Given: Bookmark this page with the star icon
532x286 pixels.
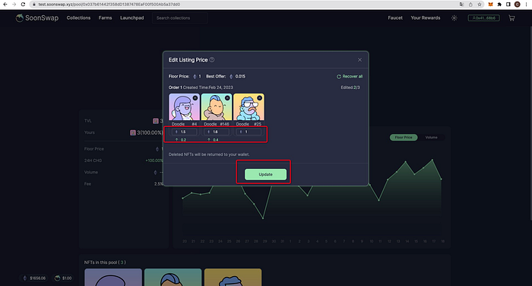Looking at the screenshot, I should 480,5.
